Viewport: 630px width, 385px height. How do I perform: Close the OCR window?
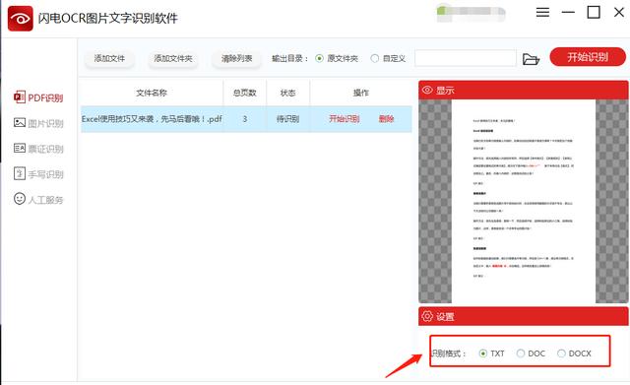pos(619,12)
